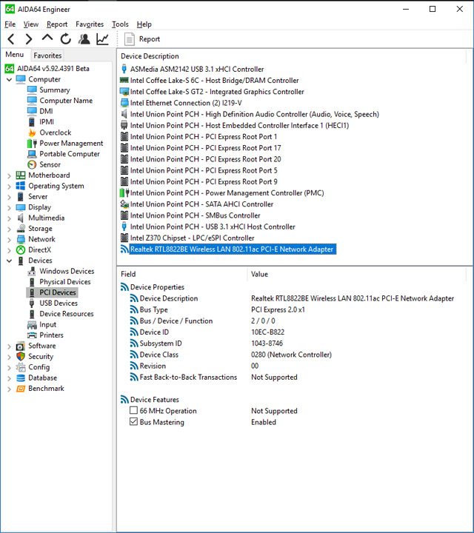Click the Security shield icon
474x533 pixels.
[21, 356]
